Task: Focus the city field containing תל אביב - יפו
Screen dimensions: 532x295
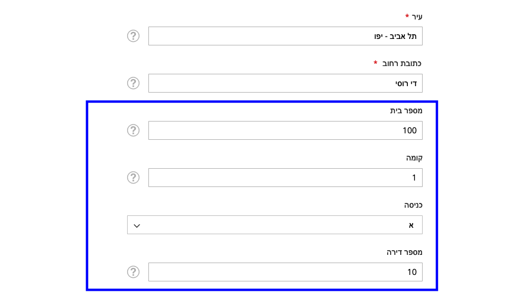Action: [x=286, y=36]
